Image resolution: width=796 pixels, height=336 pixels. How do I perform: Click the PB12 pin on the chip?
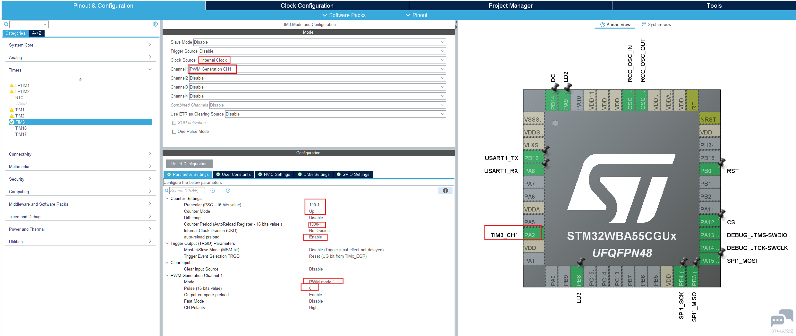(x=533, y=158)
